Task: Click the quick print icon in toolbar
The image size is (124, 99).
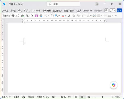Action: point(22,16)
